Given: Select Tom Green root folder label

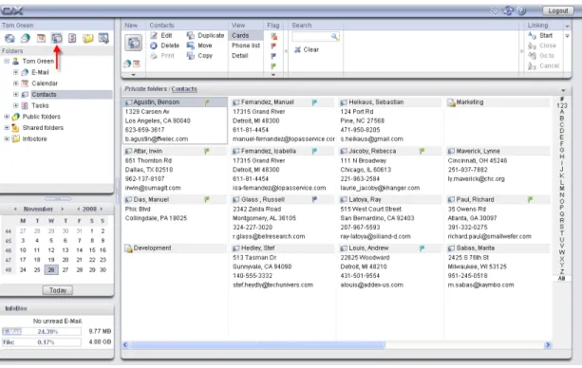Looking at the screenshot, I should 38,62.
